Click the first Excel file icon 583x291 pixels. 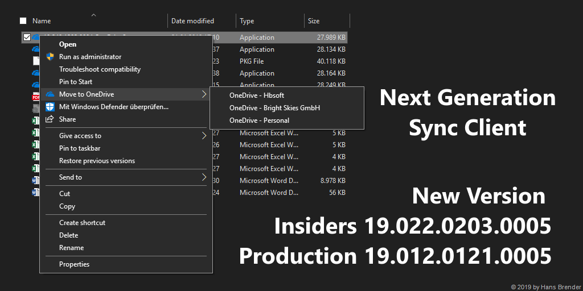(x=35, y=120)
